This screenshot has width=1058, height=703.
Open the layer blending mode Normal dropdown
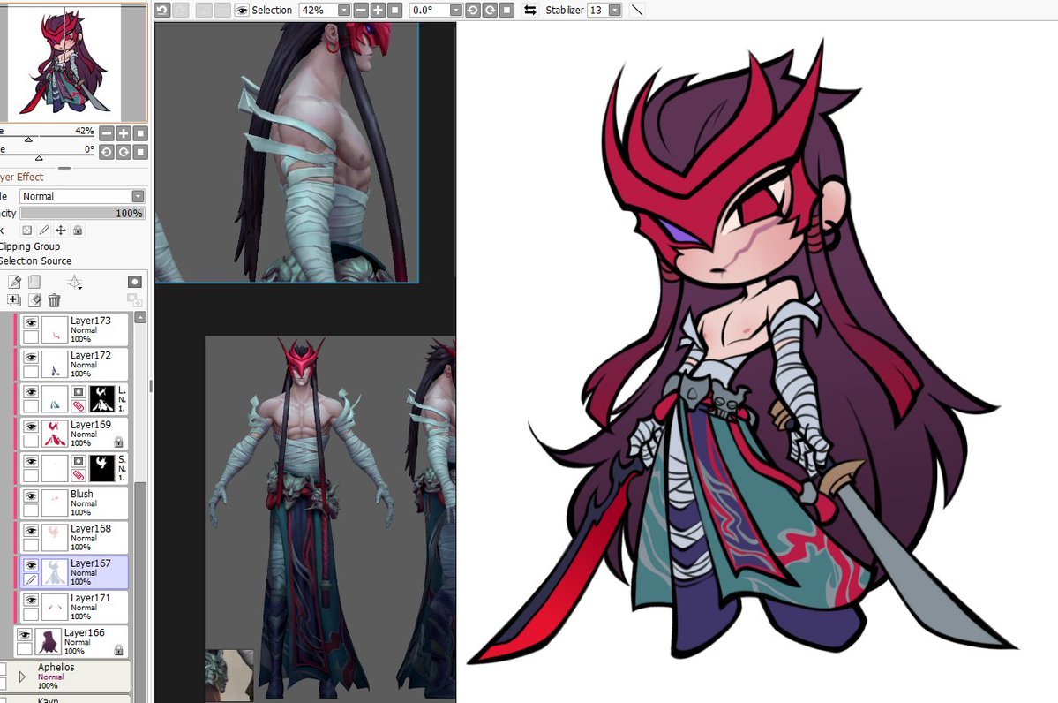pyautogui.click(x=82, y=197)
